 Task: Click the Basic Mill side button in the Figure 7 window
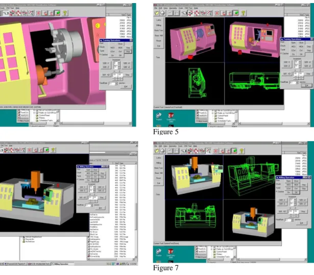click(x=158, y=173)
